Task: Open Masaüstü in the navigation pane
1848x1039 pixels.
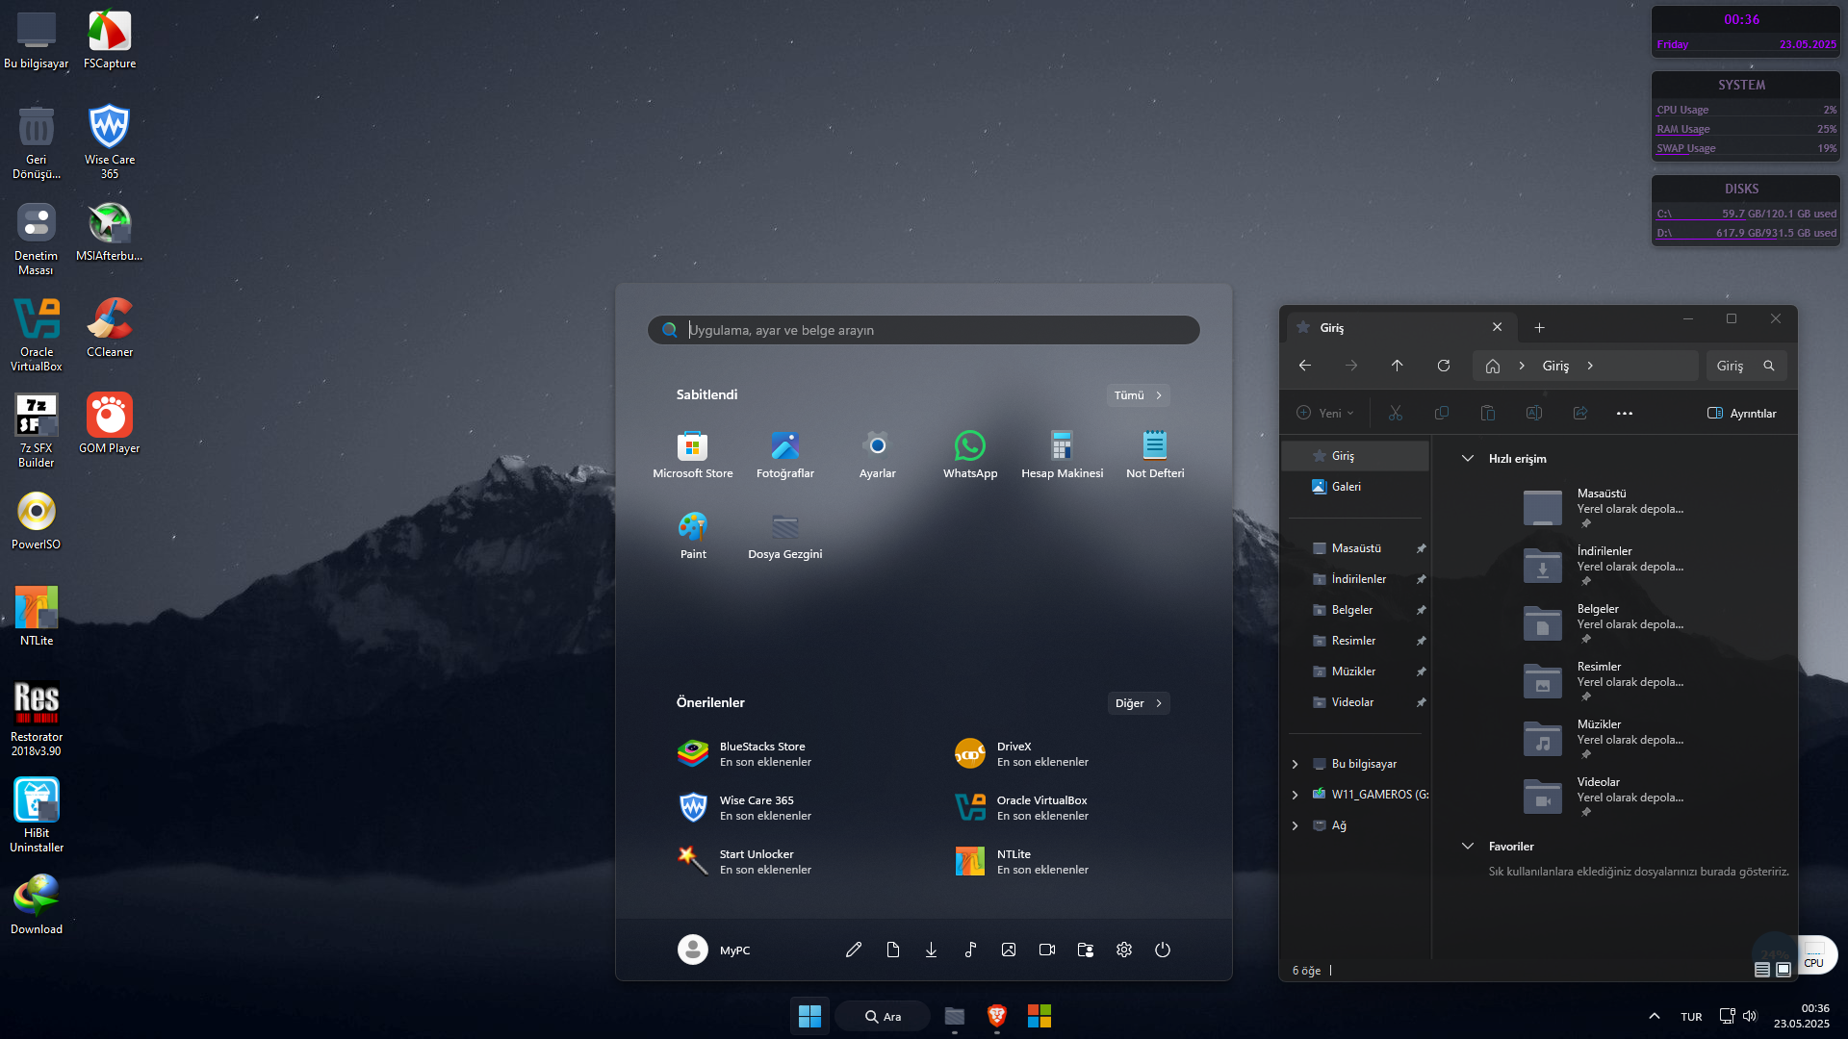Action: [1356, 548]
